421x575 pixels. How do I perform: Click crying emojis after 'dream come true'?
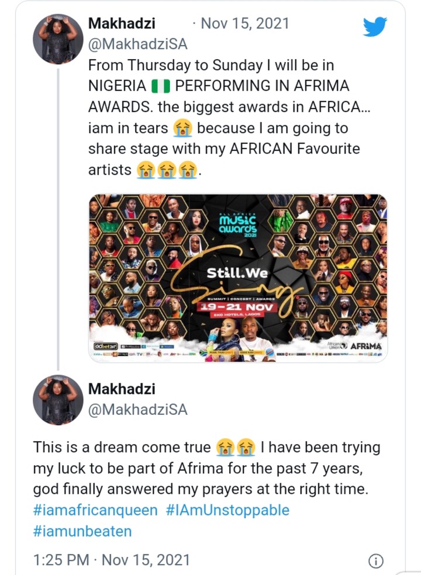pyautogui.click(x=236, y=448)
